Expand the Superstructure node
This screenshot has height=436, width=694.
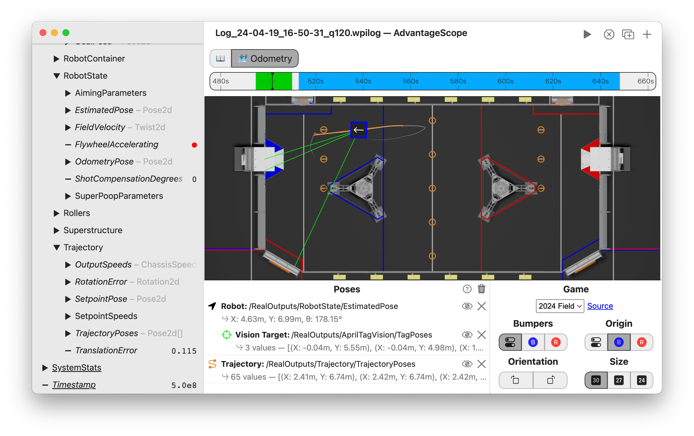(x=56, y=230)
